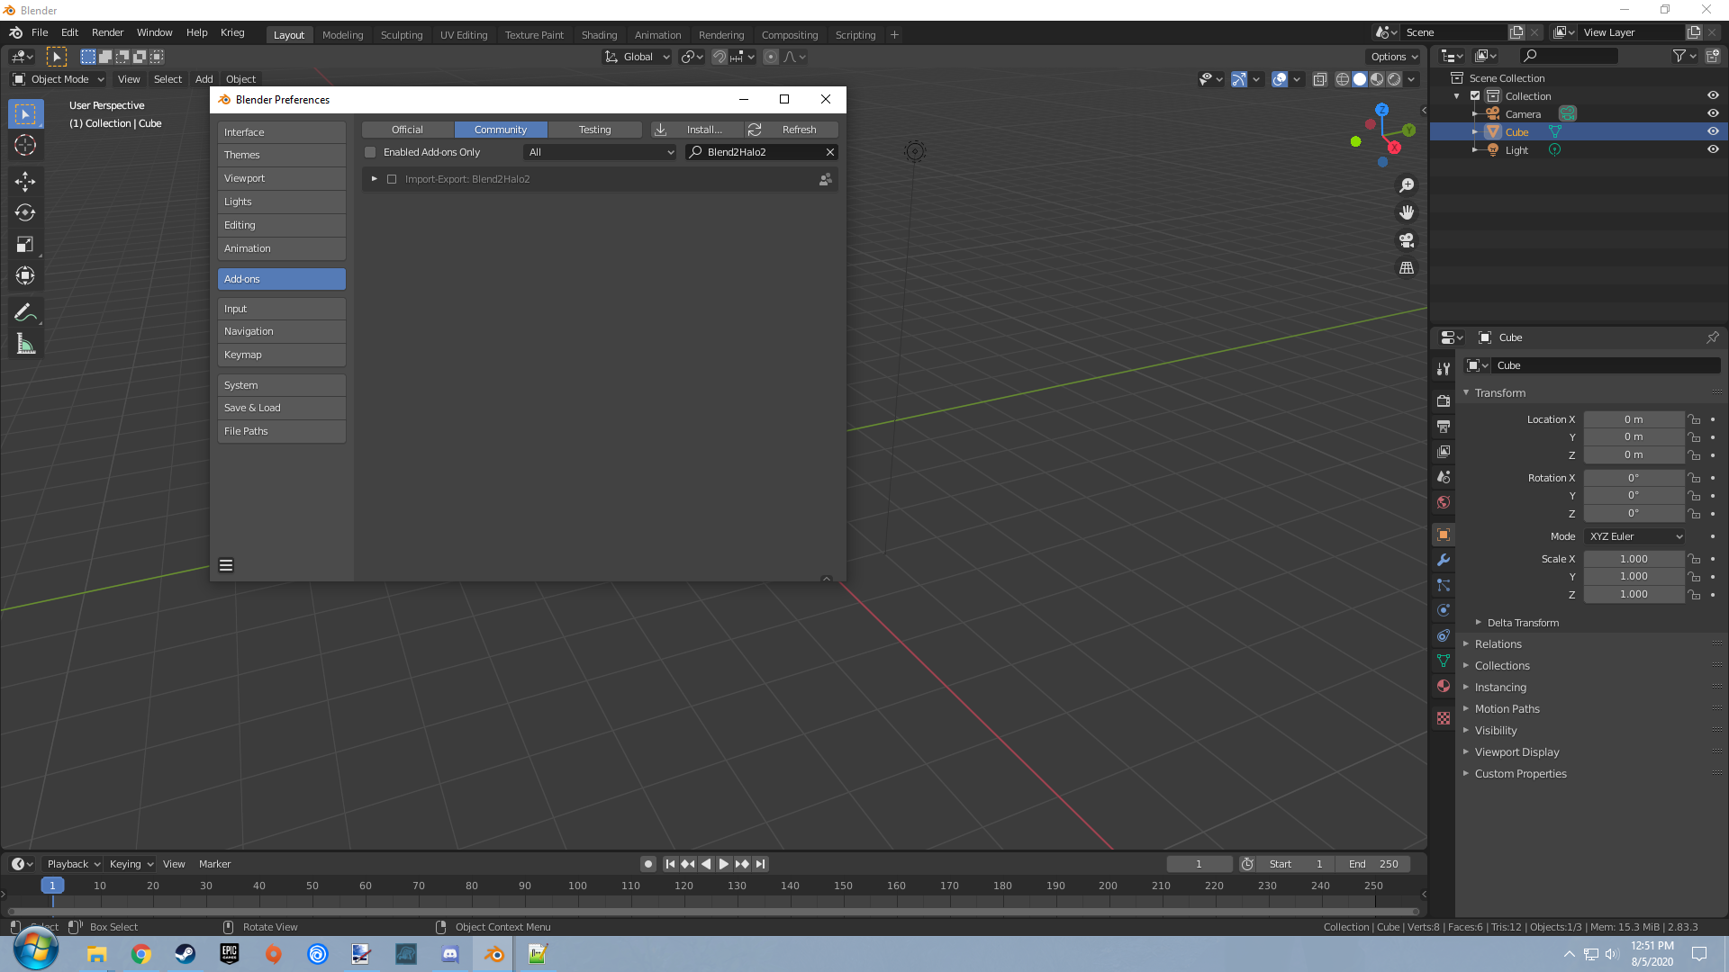Click the camera view icon in viewport

pyautogui.click(x=1406, y=240)
